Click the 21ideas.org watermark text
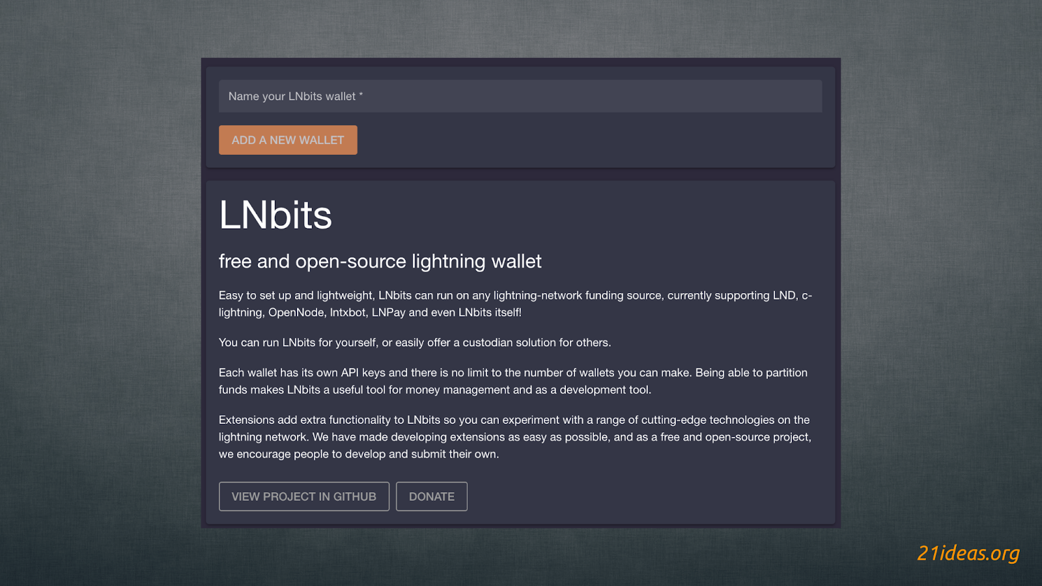The height and width of the screenshot is (586, 1042). [968, 553]
